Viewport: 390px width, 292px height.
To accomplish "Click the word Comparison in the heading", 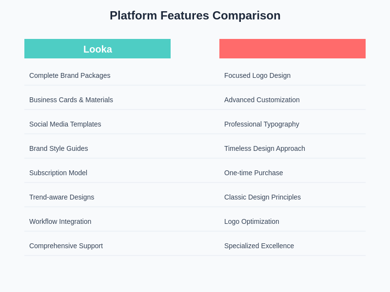I will [x=247, y=16].
